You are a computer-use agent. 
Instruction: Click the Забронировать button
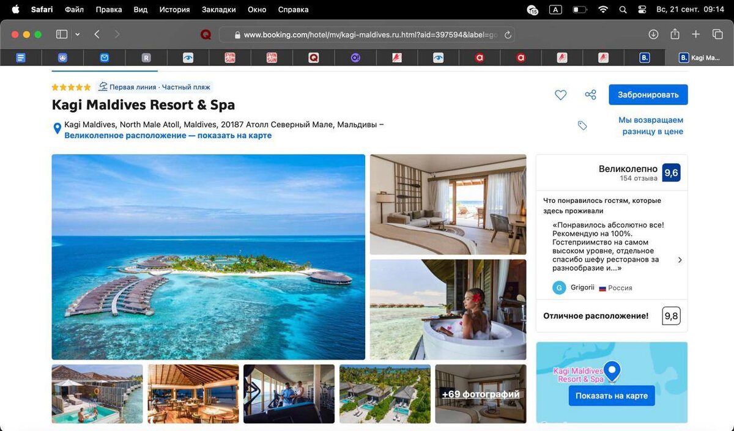pyautogui.click(x=648, y=95)
